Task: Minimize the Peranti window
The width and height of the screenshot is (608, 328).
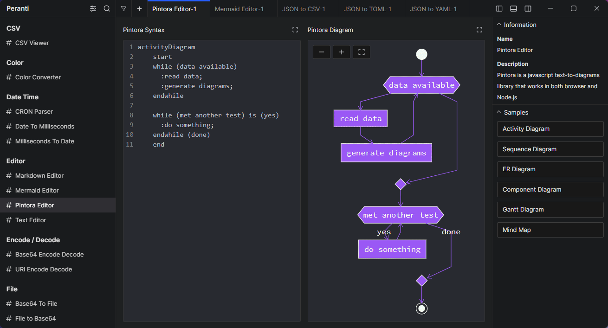Action: 550,8
